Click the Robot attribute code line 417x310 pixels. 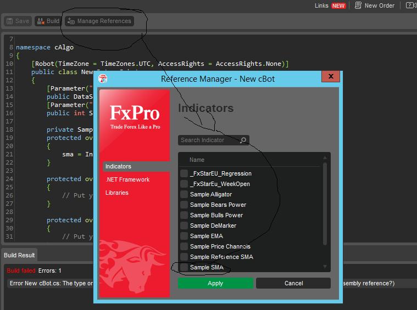[x=160, y=64]
